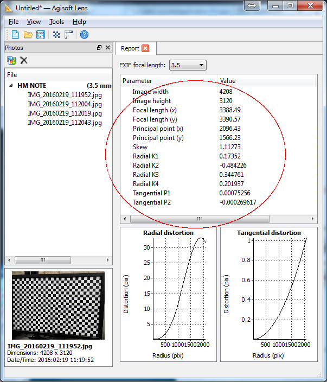Image resolution: width=327 pixels, height=382 pixels.
Task: Select the Tangential P2 row
Action: pos(219,202)
